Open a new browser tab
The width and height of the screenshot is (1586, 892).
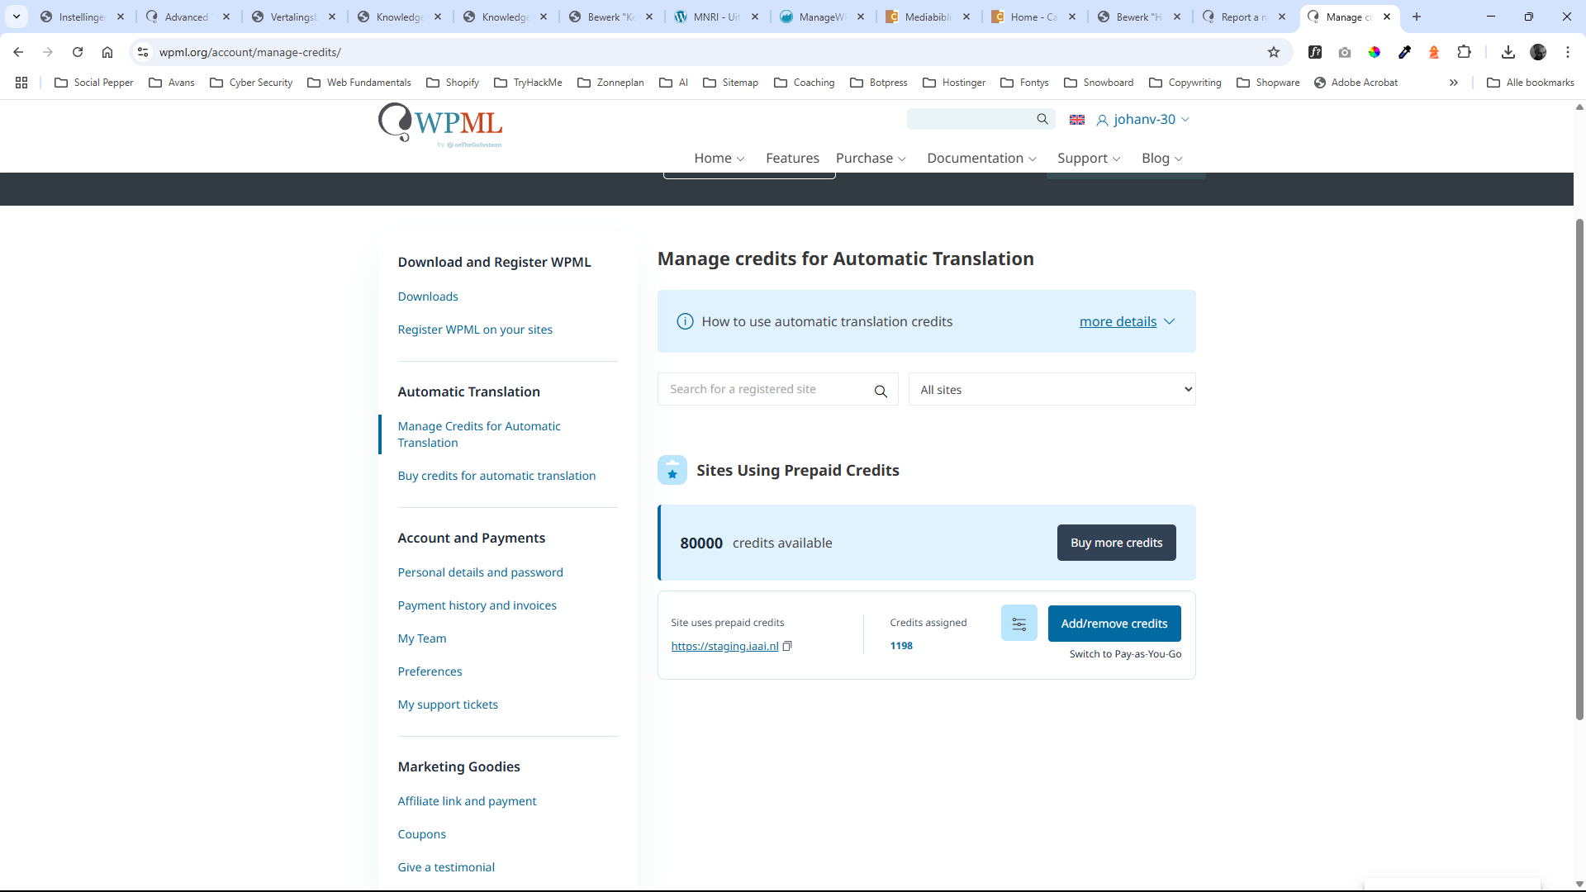(1417, 17)
